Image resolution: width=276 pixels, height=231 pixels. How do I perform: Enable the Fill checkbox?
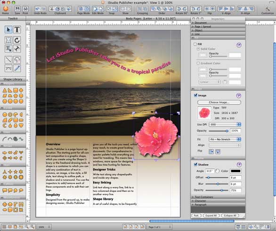coord(195,44)
